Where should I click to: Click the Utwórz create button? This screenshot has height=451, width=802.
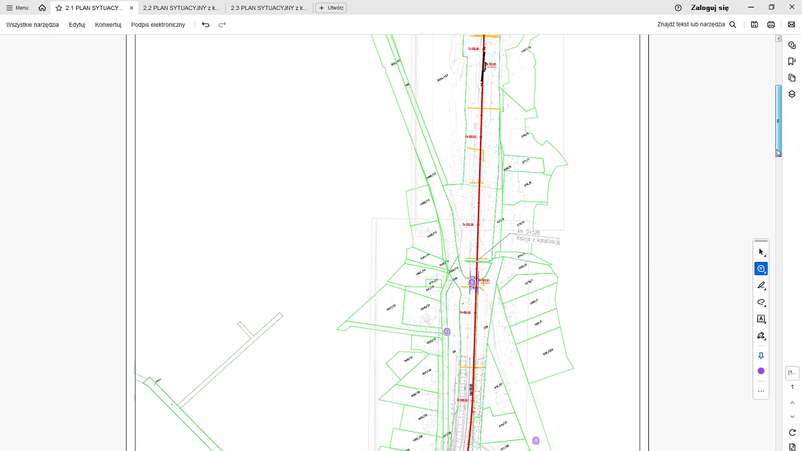click(x=331, y=8)
